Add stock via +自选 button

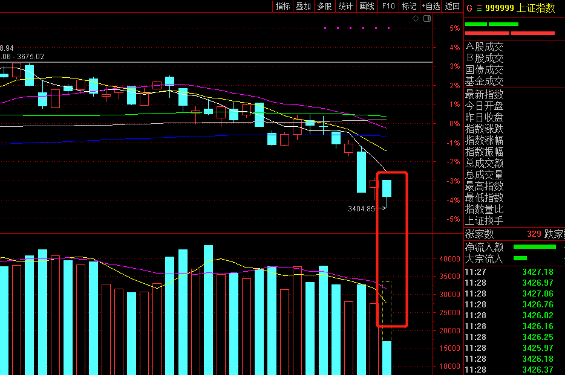pyautogui.click(x=431, y=6)
